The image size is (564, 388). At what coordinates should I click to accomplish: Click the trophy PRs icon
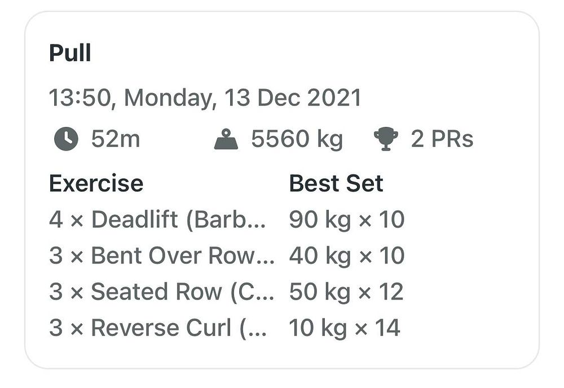tap(386, 139)
